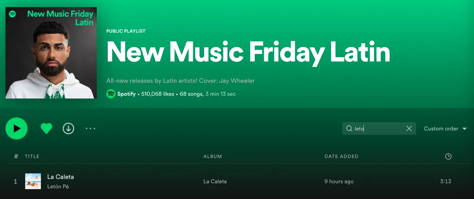The width and height of the screenshot is (474, 199).
Task: Click the playlist cover image of Jay Wheeler
Action: (x=51, y=53)
